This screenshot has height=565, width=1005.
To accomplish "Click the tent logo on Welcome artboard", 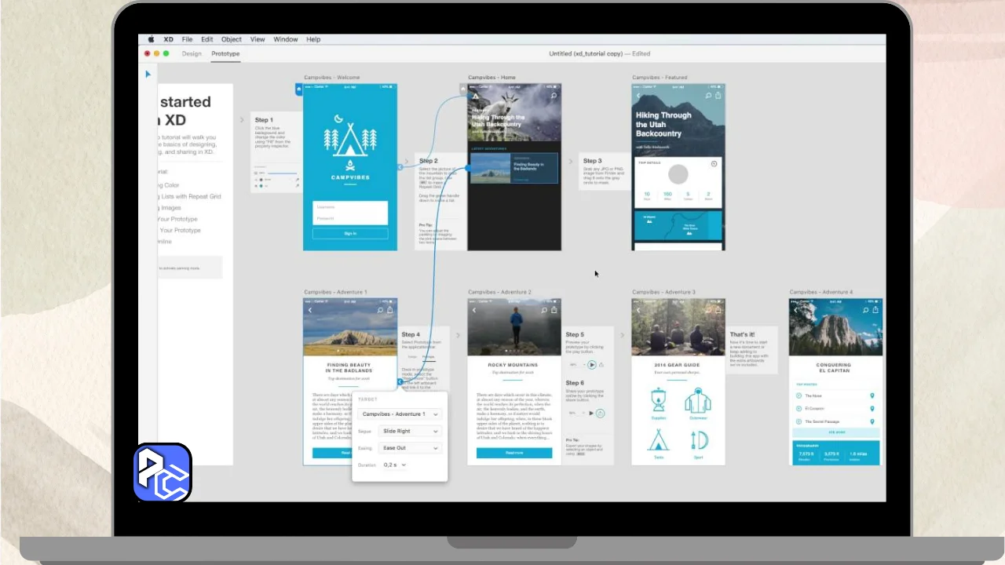I will click(350, 138).
